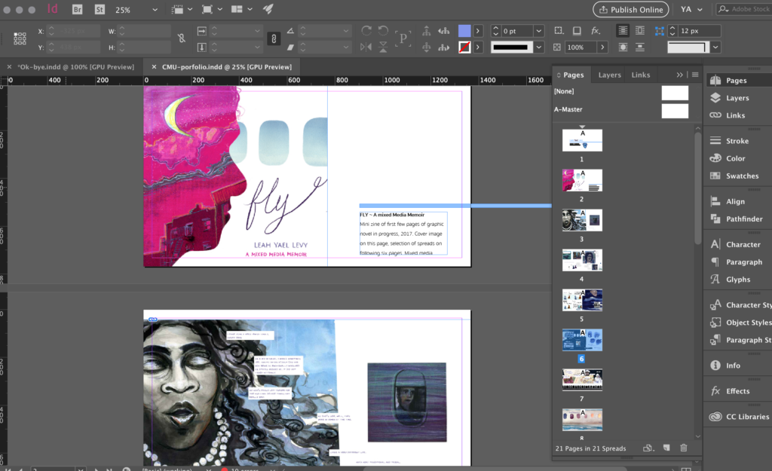
Task: Select the [None] master row
Action: (x=621, y=91)
